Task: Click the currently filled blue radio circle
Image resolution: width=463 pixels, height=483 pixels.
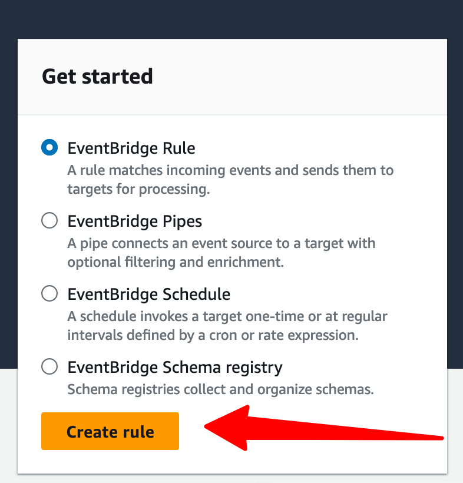Action: [x=49, y=147]
